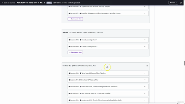Edit the Section 18 title with pencil icon
185x104 pixels.
pyautogui.click(x=93, y=66)
